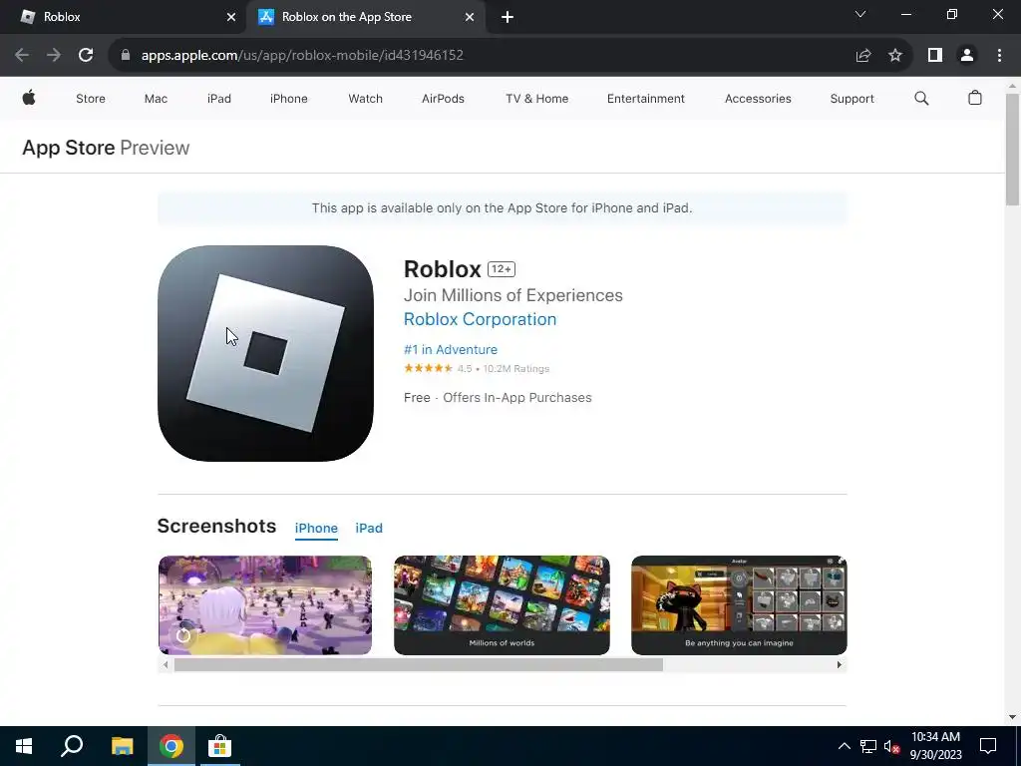Open the TV & Home navigation item
Screen dimensions: 1021x766
(536, 99)
